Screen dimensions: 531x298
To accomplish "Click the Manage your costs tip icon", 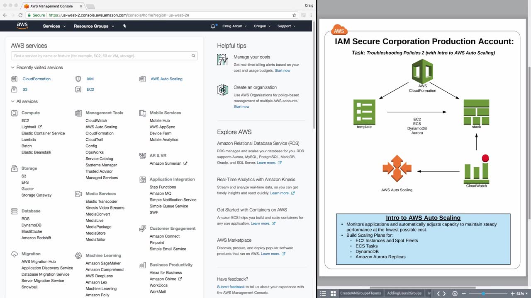I will (223, 60).
